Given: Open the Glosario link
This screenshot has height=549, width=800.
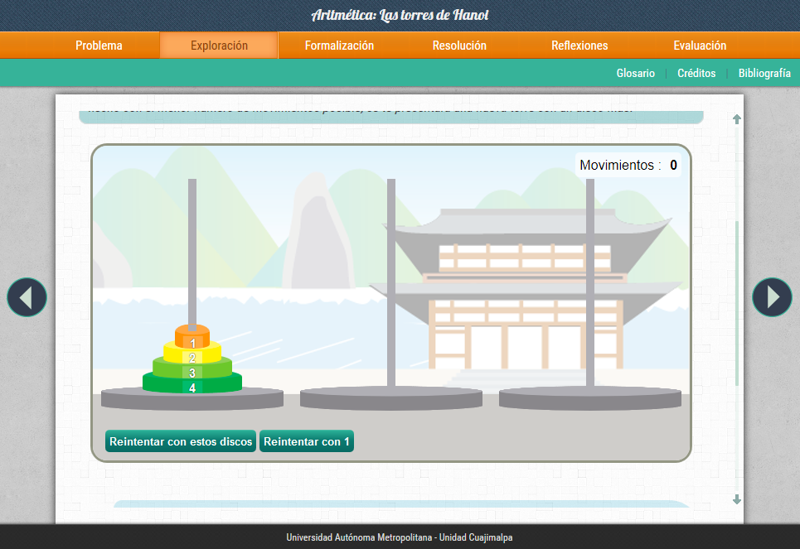Looking at the screenshot, I should [x=635, y=73].
